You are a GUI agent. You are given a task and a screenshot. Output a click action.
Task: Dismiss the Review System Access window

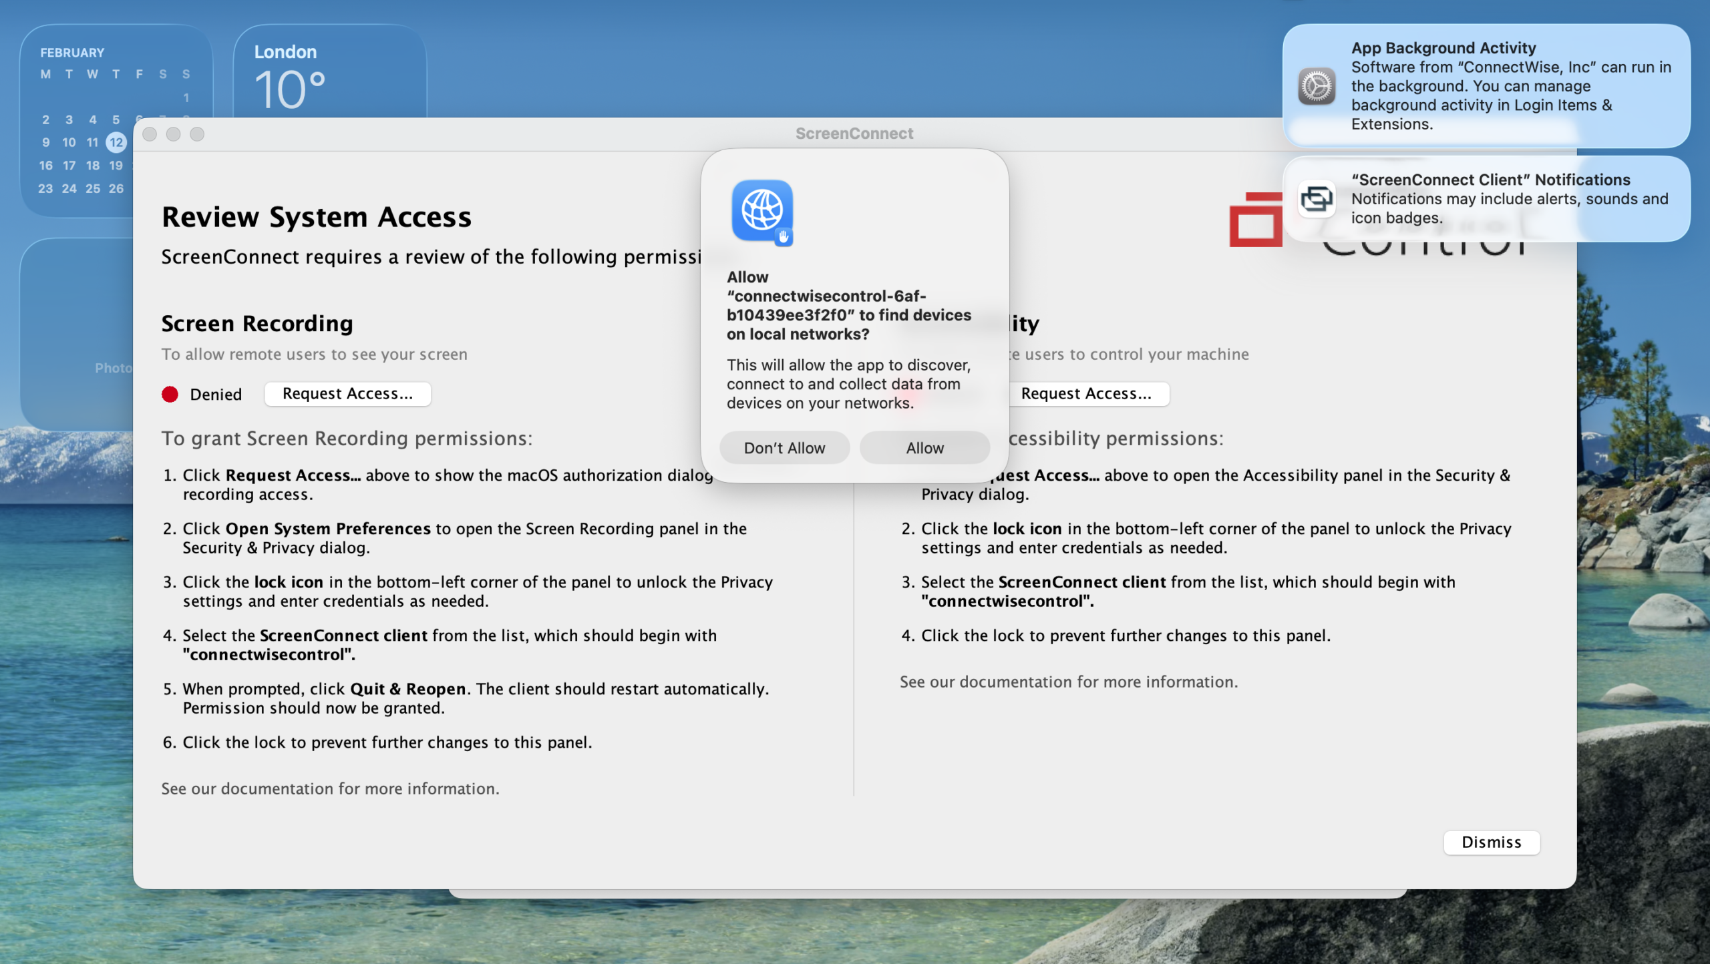[1491, 842]
